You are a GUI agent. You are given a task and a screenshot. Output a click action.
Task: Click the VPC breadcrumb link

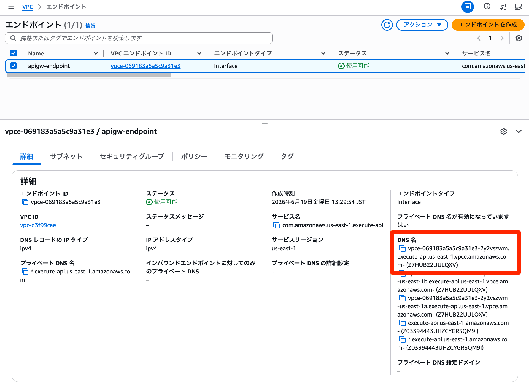pos(28,7)
